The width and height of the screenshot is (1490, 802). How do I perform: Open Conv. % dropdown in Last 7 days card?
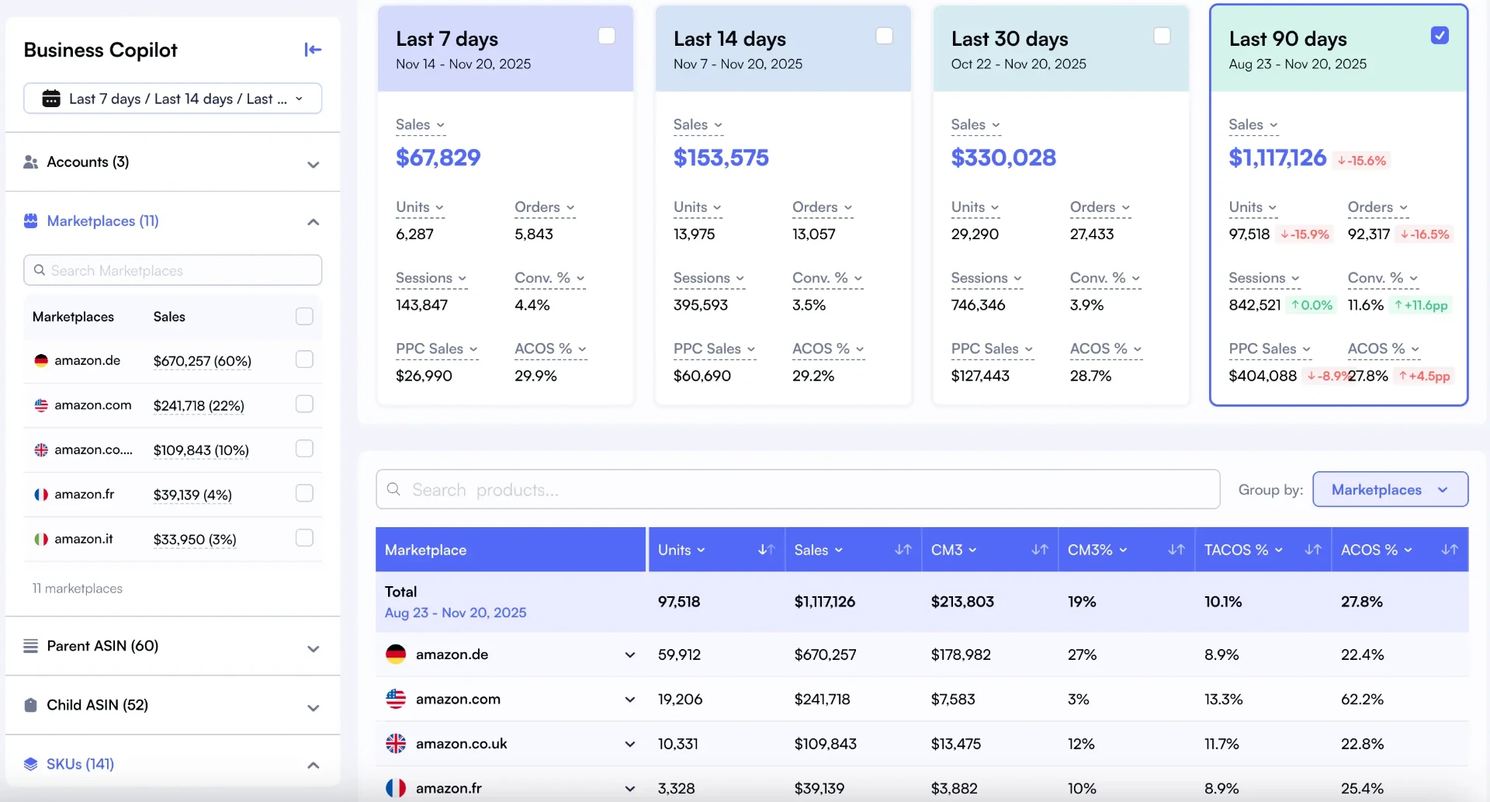coord(549,278)
